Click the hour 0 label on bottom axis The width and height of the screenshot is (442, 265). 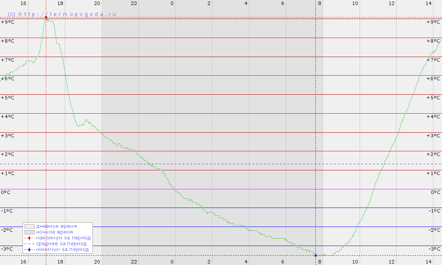click(x=172, y=262)
